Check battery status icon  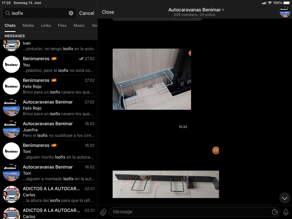tap(287, 3)
